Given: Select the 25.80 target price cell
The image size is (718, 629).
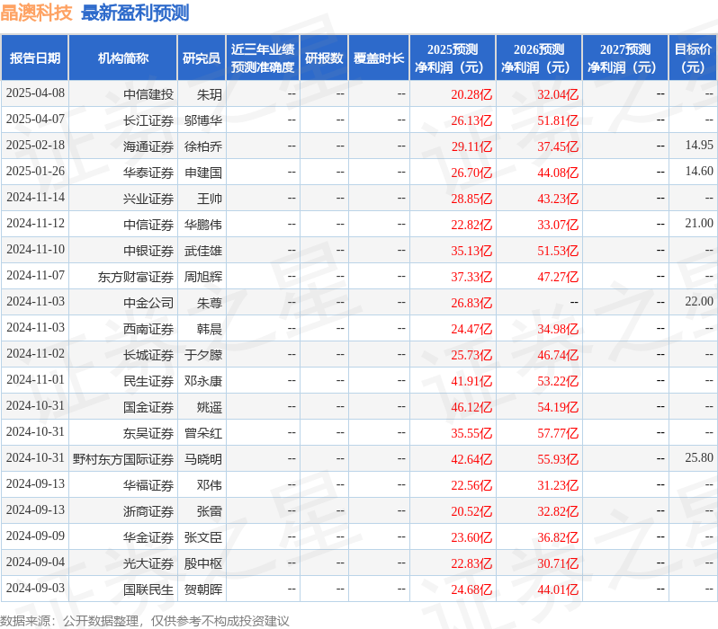Looking at the screenshot, I should pyautogui.click(x=698, y=458).
